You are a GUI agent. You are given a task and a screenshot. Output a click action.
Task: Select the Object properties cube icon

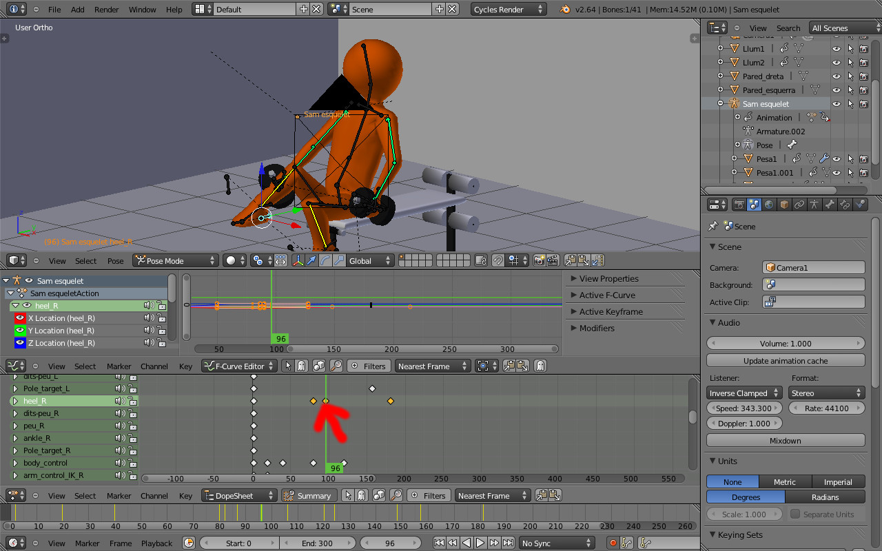784,205
